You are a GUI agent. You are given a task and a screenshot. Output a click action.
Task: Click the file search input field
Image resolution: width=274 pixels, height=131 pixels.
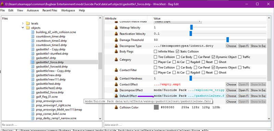(x=52, y=125)
